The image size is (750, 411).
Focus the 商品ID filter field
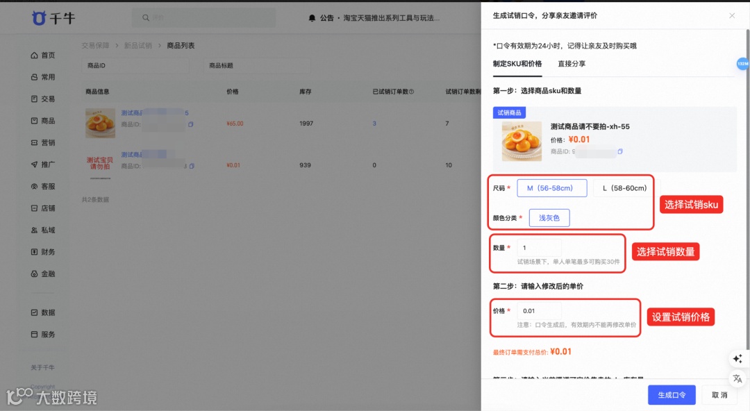(x=135, y=65)
